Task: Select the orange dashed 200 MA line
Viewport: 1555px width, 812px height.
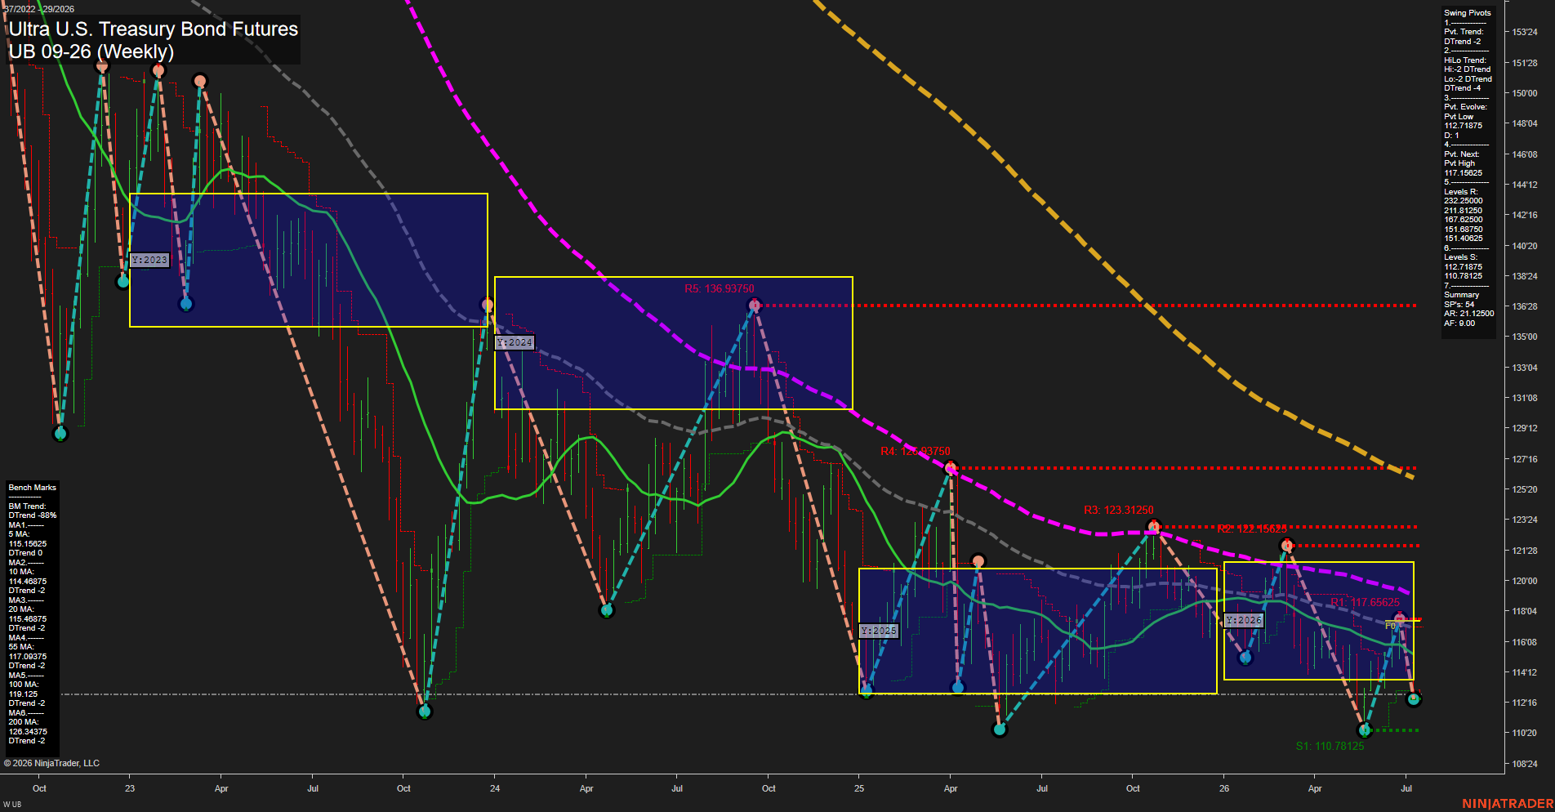Action: click(1095, 258)
